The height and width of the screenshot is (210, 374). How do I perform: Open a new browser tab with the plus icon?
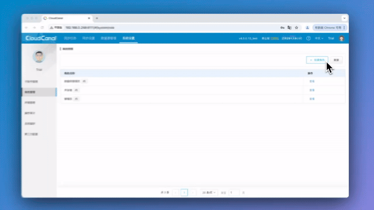(97, 18)
